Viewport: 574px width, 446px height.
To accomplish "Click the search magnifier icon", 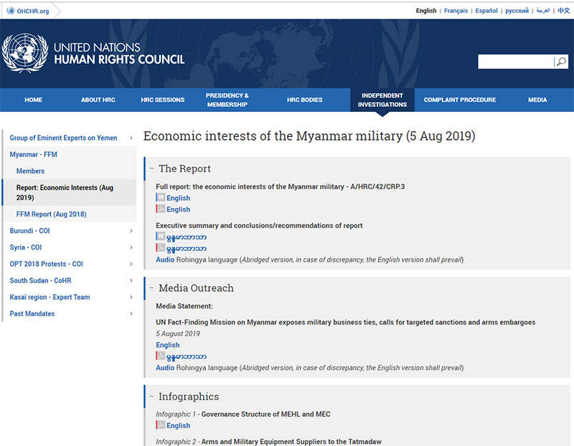I will 561,62.
